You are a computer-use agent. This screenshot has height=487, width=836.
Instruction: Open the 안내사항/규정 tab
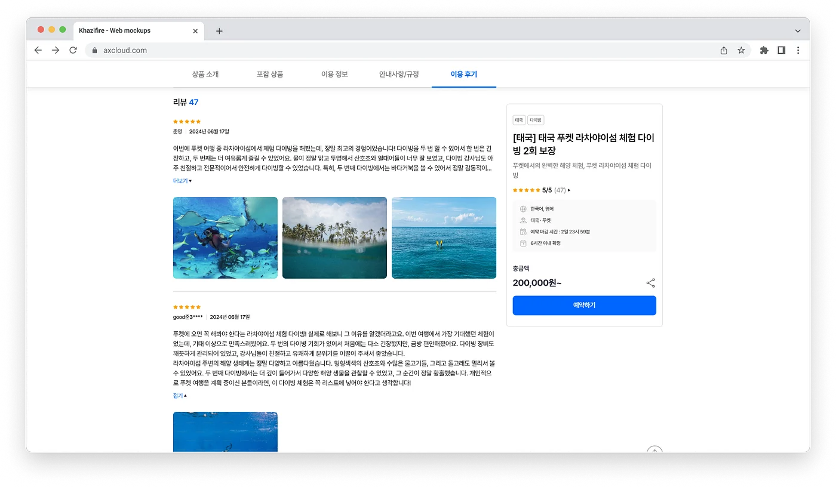point(399,75)
